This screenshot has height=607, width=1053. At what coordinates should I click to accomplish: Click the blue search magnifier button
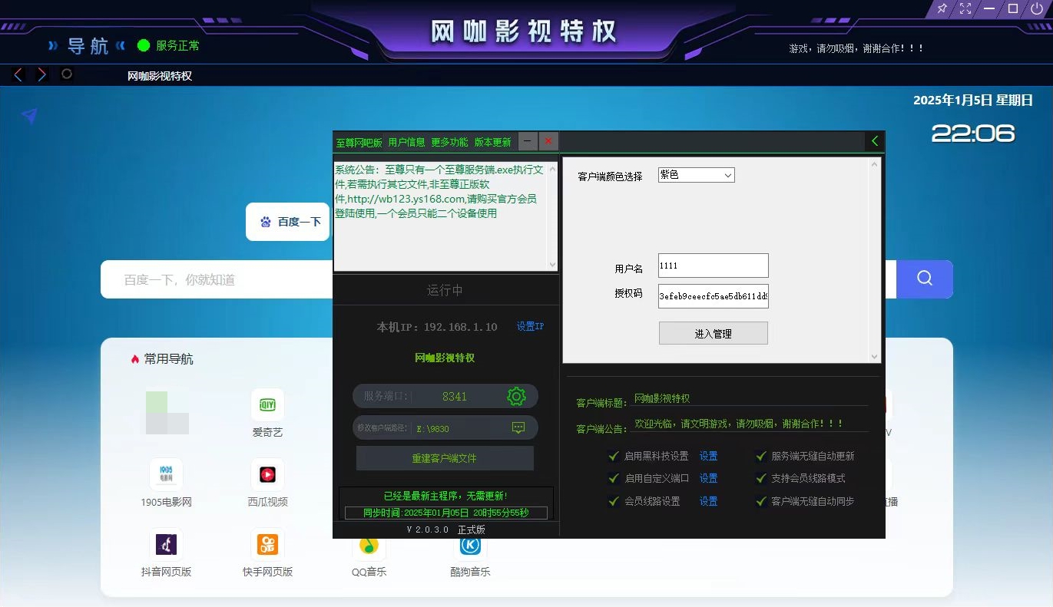coord(925,279)
